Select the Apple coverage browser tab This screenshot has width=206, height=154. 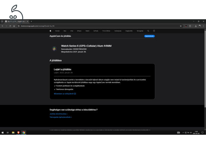click(16, 21)
